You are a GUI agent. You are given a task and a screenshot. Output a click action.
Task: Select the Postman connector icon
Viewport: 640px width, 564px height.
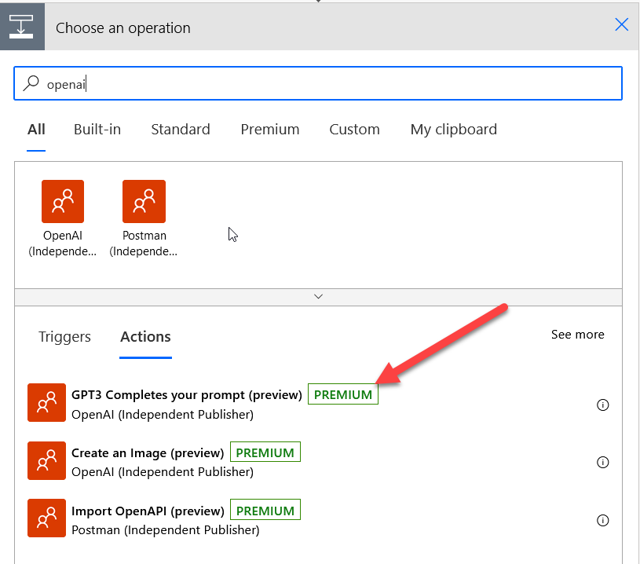point(144,201)
